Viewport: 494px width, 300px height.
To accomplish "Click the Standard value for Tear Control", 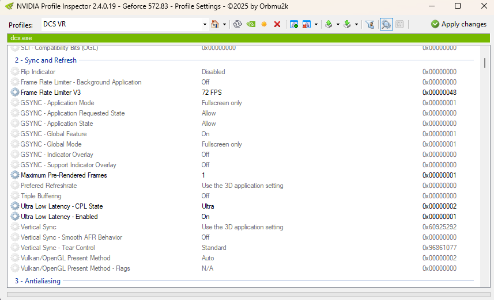I will [214, 248].
